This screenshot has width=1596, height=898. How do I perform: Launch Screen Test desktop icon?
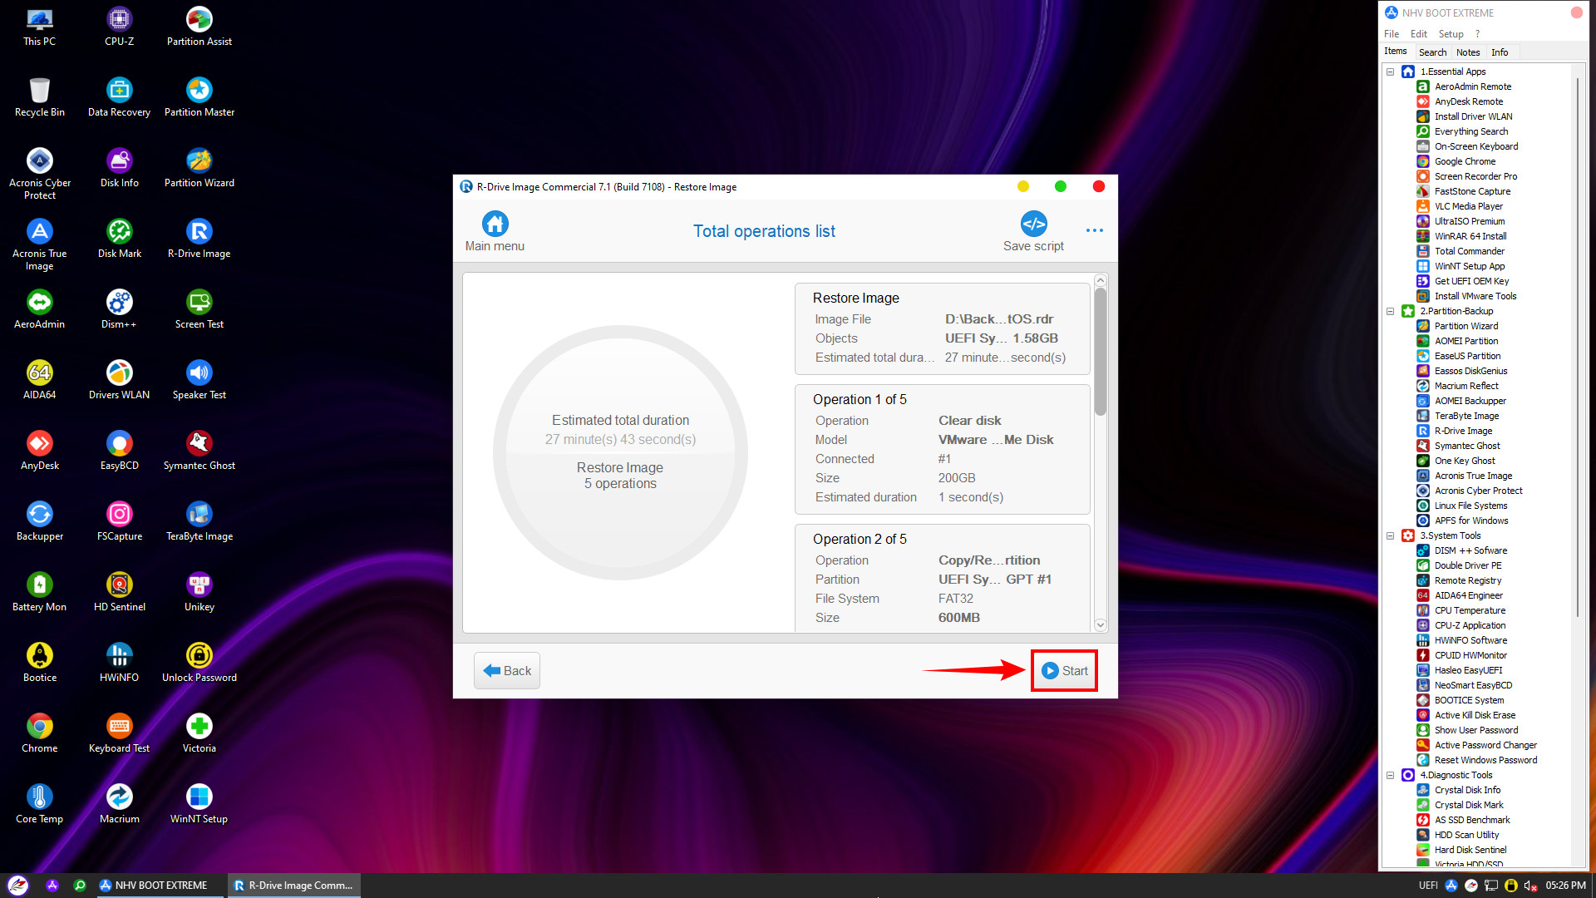[199, 309]
